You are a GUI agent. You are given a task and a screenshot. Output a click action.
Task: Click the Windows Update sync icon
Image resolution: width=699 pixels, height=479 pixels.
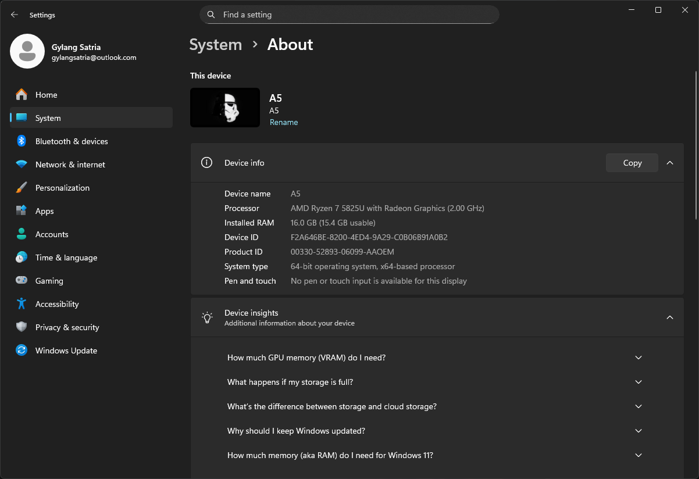point(22,351)
